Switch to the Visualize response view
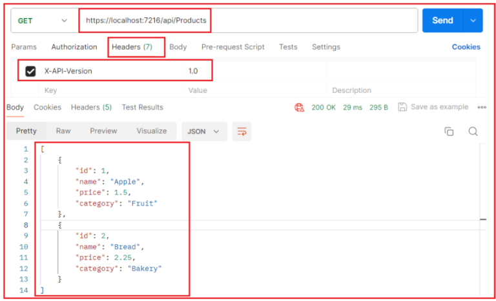 (x=151, y=131)
